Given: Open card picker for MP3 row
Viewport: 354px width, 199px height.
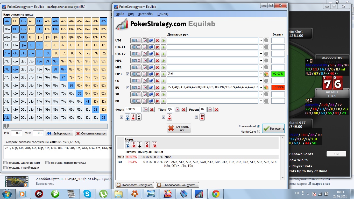Looking at the screenshot, I should [145, 74].
